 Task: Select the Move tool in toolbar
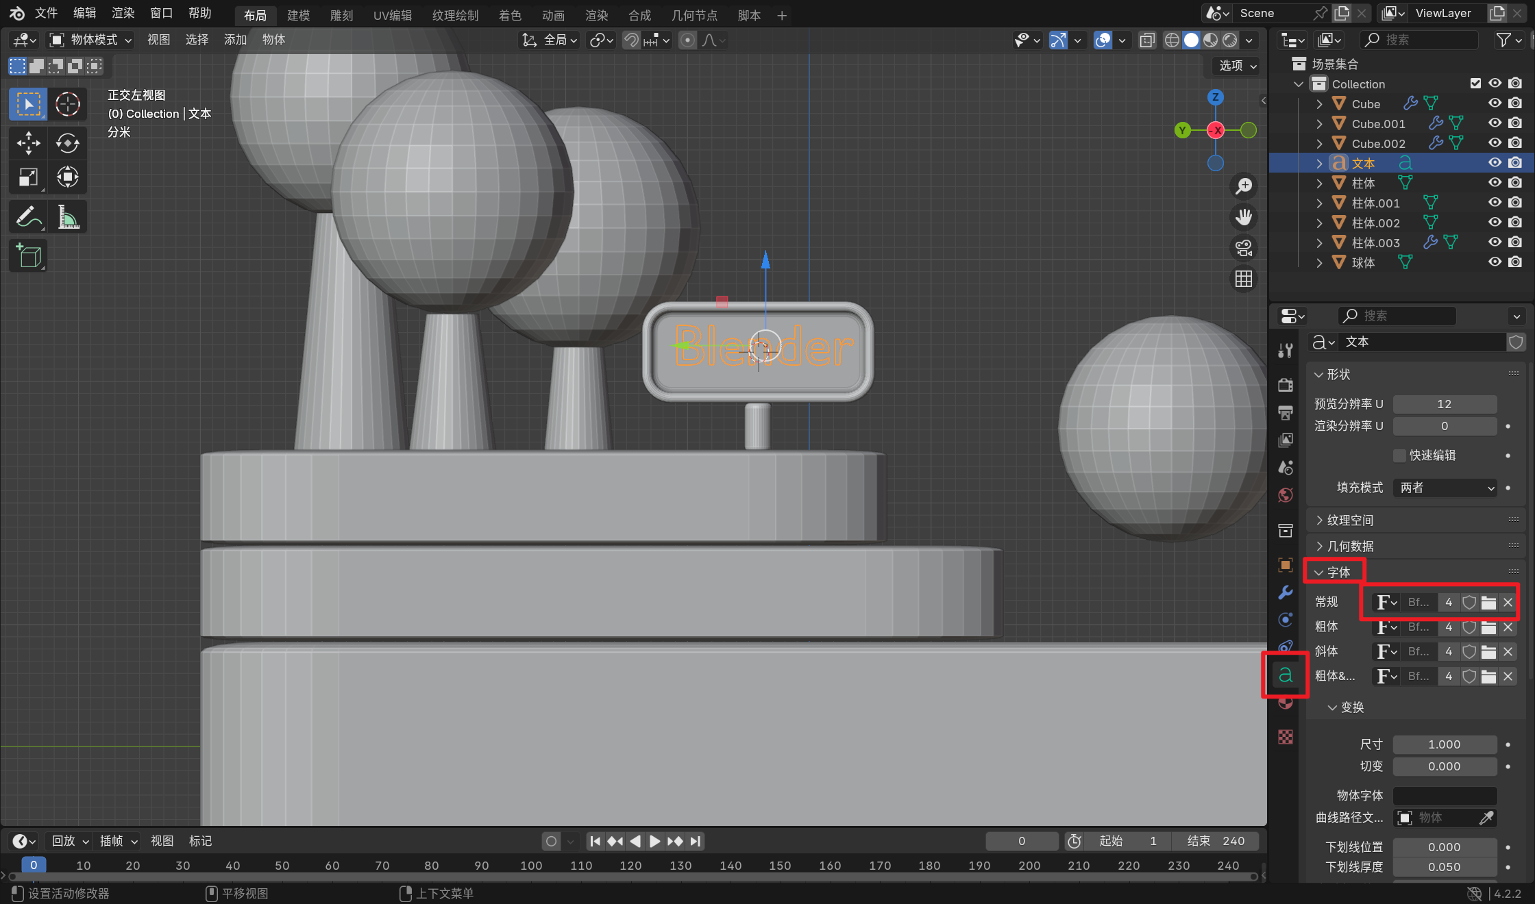pyautogui.click(x=28, y=143)
